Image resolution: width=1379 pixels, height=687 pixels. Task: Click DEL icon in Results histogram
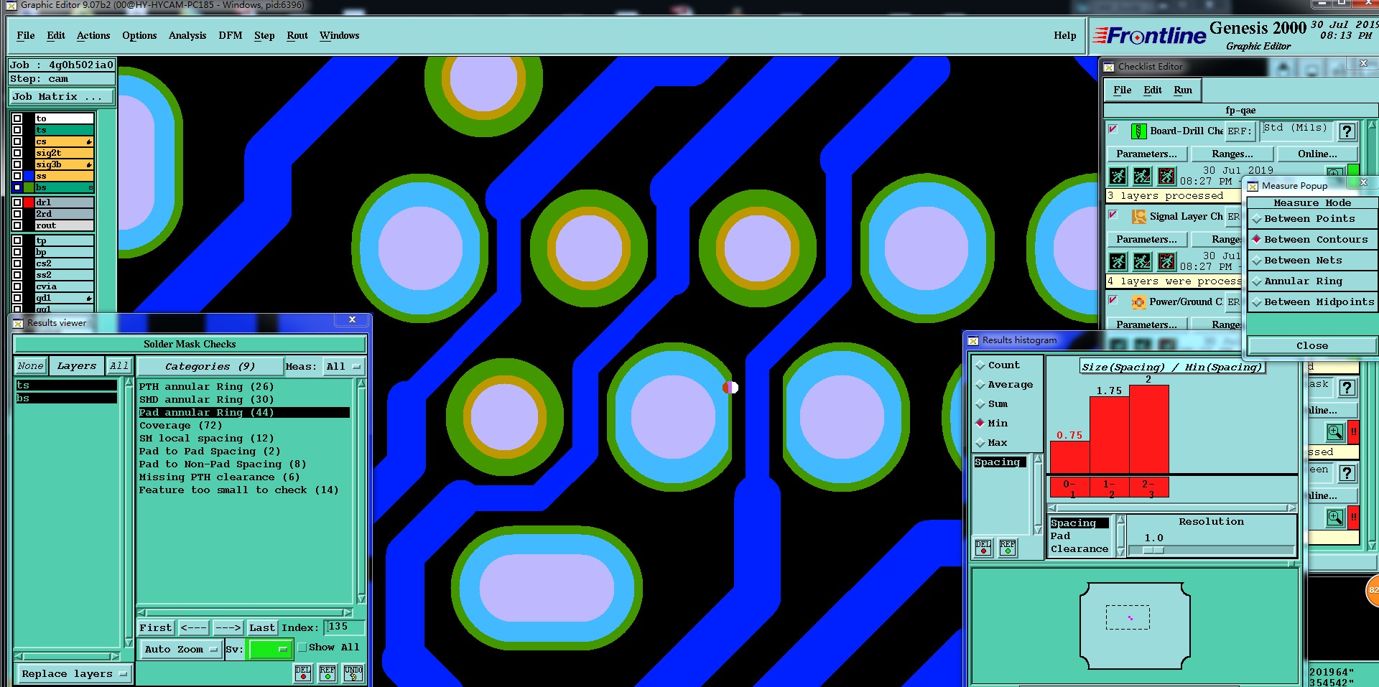tap(983, 548)
